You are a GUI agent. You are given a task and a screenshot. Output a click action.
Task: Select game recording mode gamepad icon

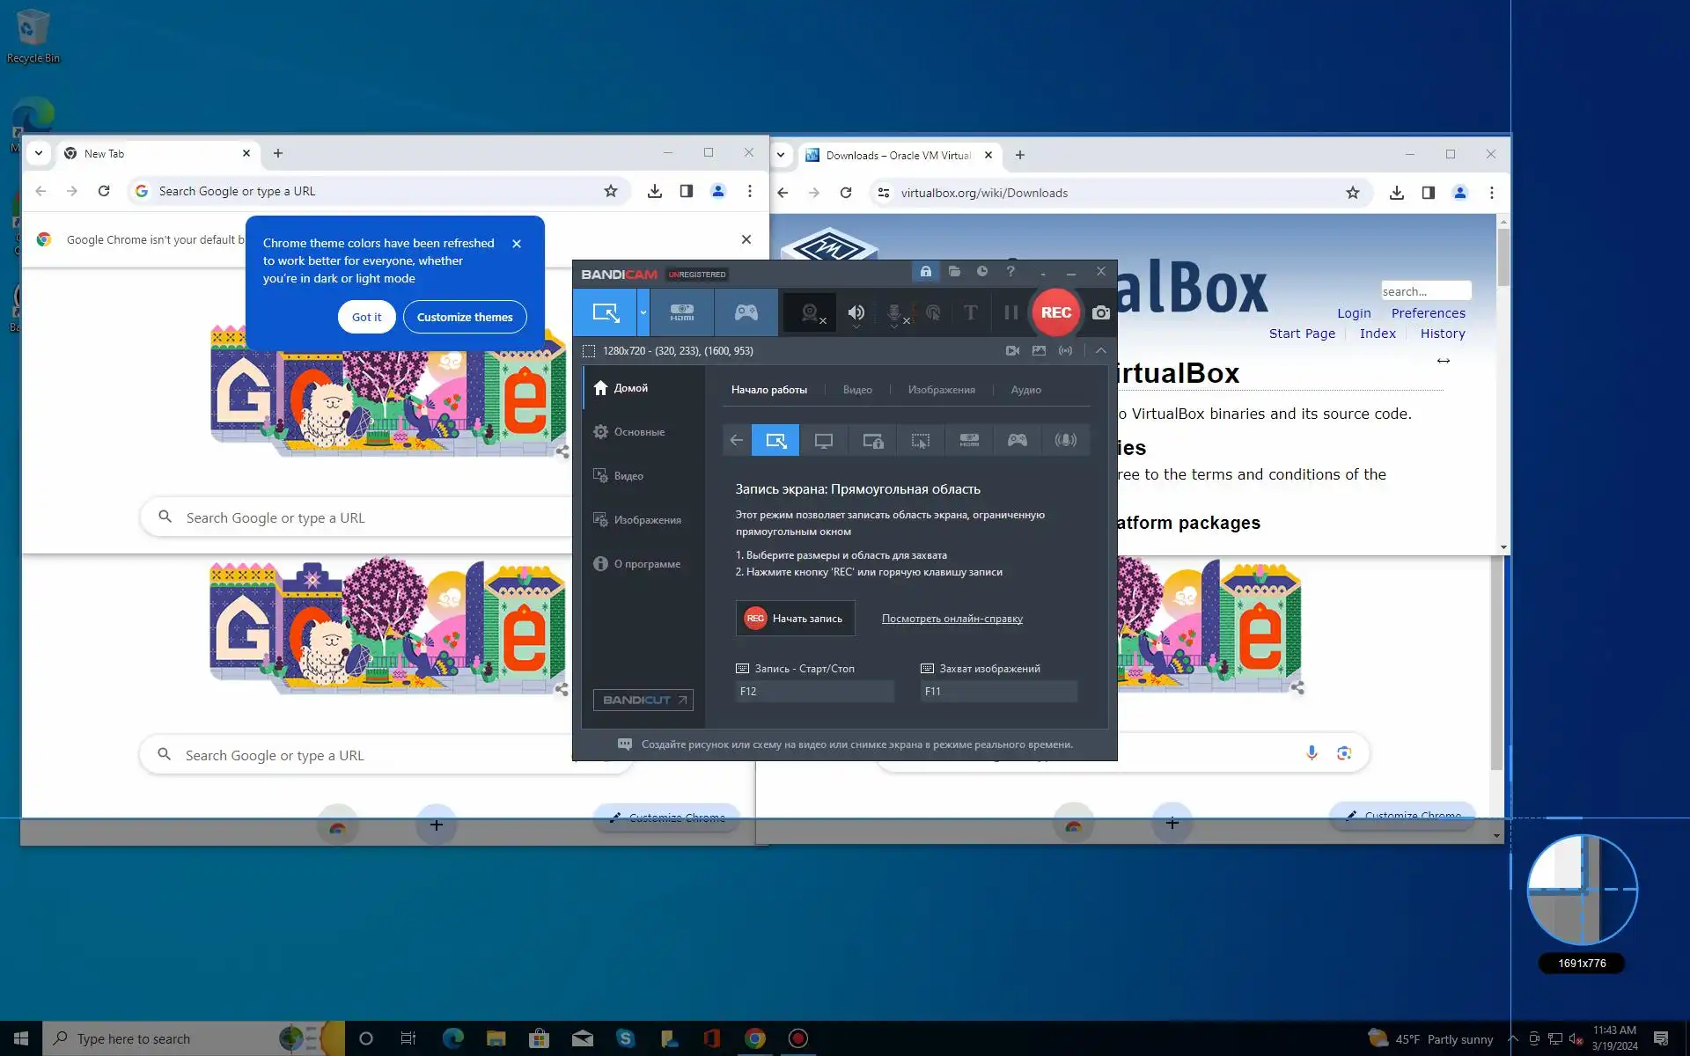coord(746,312)
